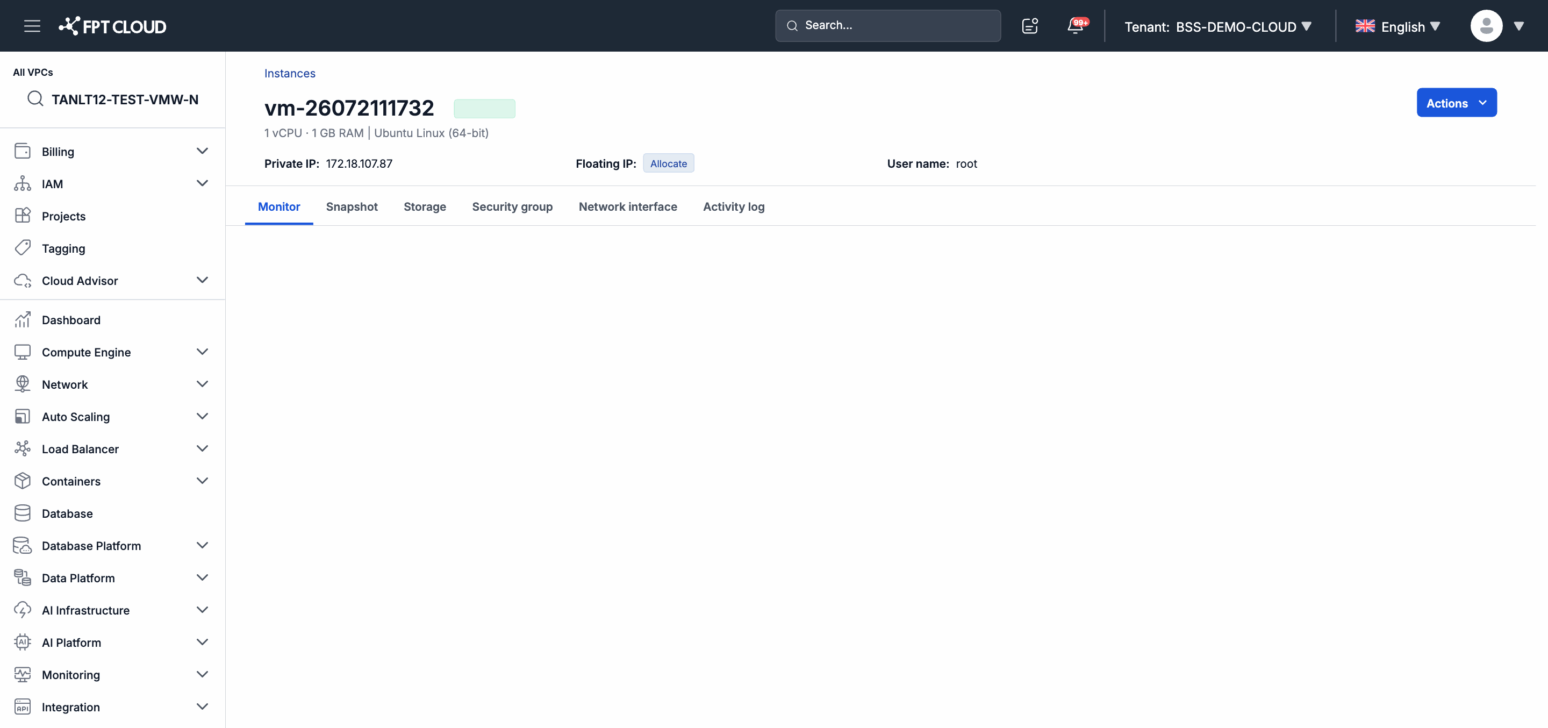This screenshot has height=728, width=1548.
Task: Click the Instances breadcrumb link
Action: pos(290,73)
